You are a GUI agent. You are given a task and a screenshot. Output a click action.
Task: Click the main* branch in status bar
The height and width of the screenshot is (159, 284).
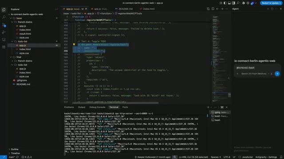12,157
